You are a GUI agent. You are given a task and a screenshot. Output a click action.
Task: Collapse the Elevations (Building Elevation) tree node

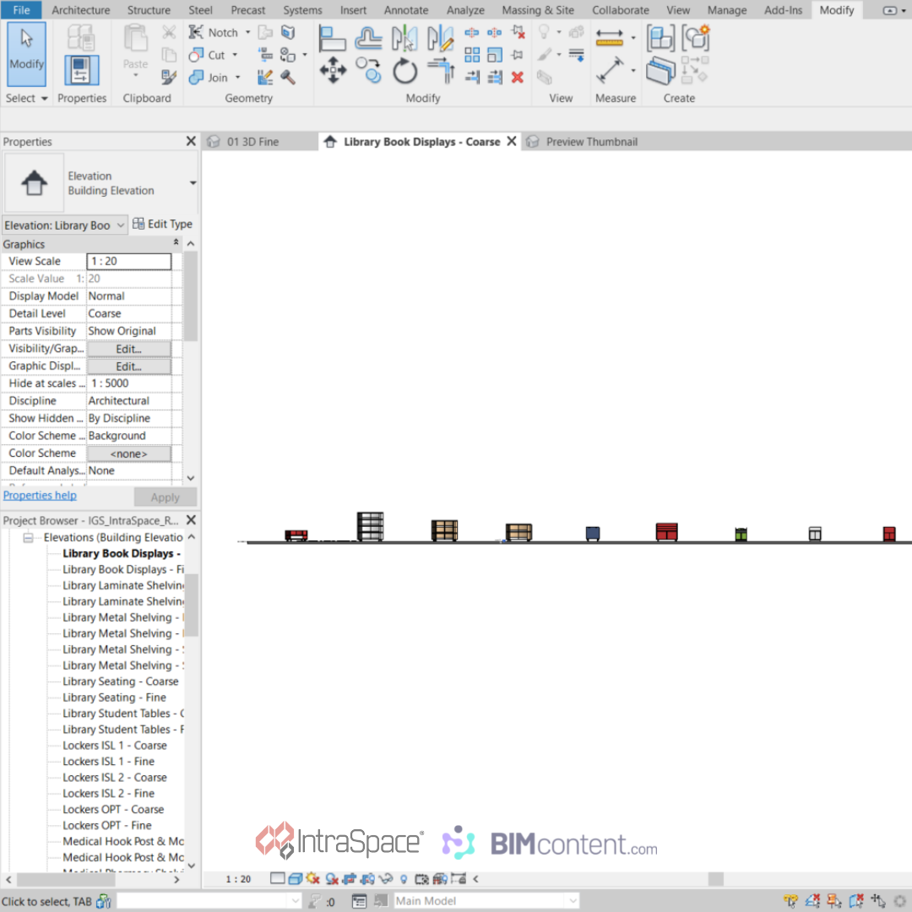click(27, 537)
